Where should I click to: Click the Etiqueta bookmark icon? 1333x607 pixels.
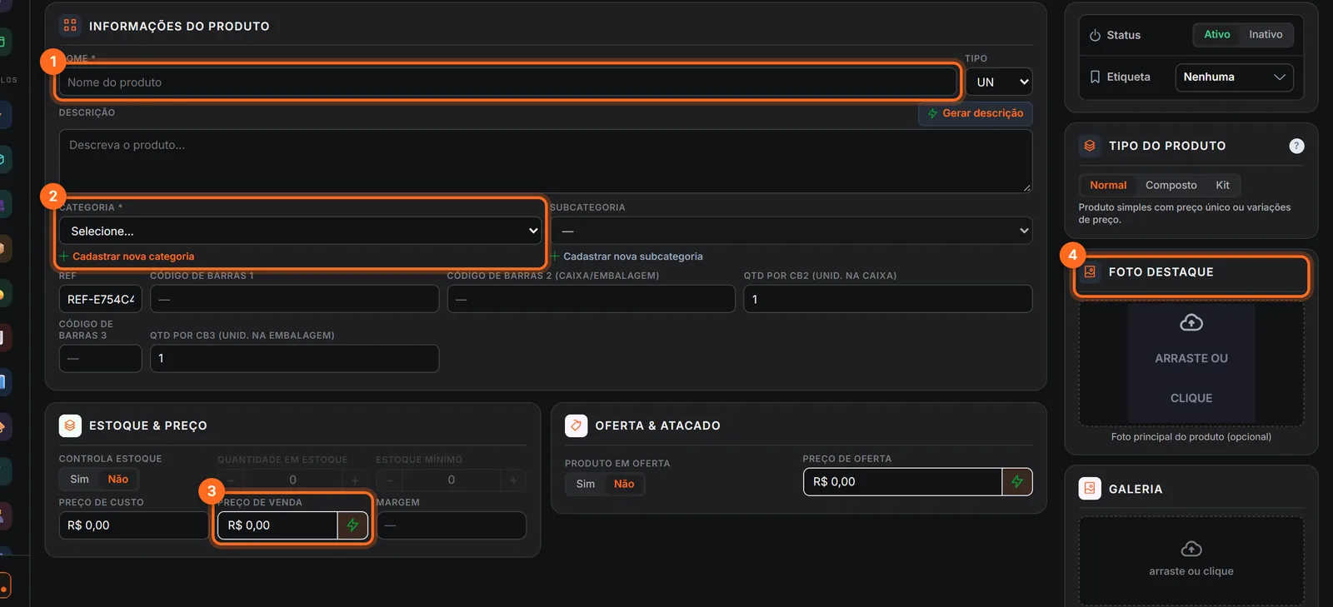(x=1095, y=77)
